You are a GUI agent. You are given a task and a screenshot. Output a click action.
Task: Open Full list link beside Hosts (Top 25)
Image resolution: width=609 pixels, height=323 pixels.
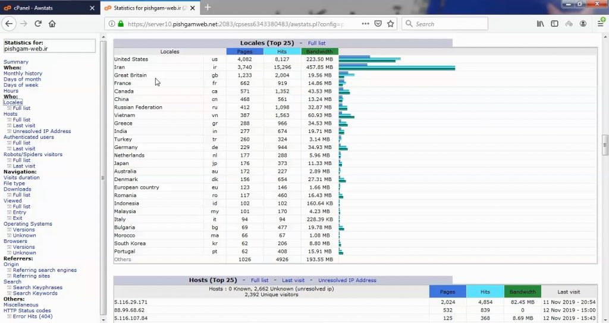tap(259, 280)
